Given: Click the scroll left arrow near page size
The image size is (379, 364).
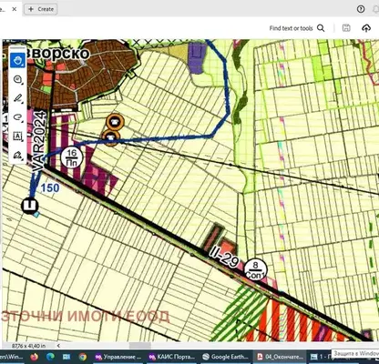Looking at the screenshot, I should [58, 346].
